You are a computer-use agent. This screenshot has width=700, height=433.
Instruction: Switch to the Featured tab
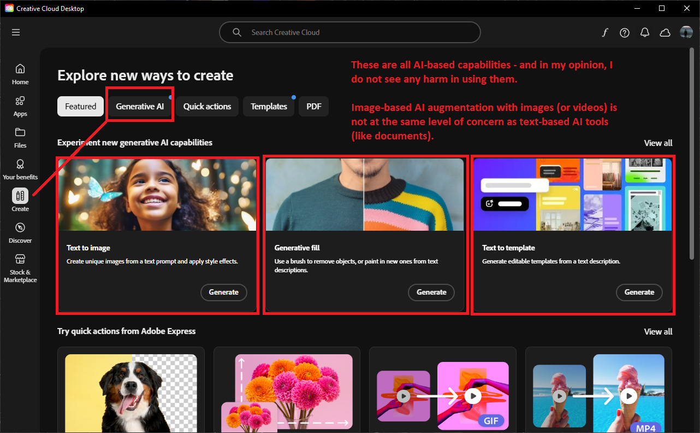click(81, 106)
